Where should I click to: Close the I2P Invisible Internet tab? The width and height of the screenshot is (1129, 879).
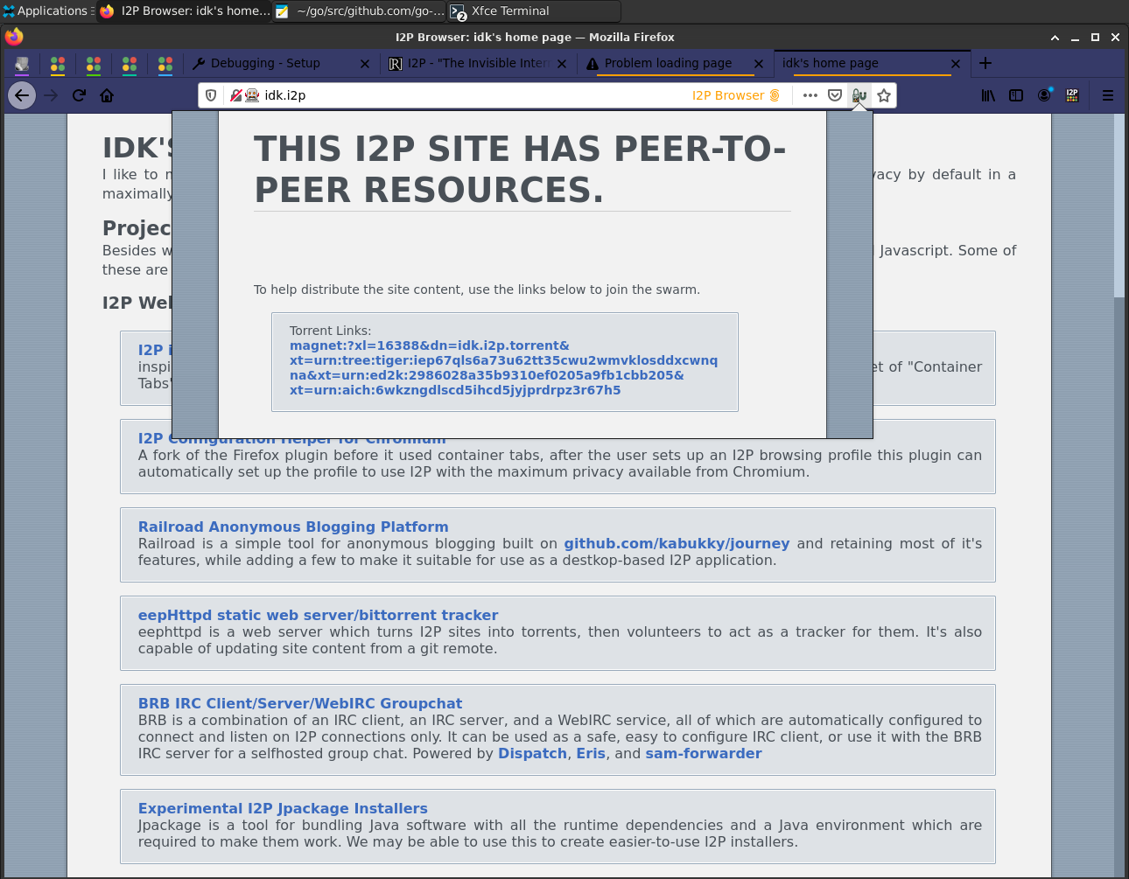pyautogui.click(x=562, y=64)
